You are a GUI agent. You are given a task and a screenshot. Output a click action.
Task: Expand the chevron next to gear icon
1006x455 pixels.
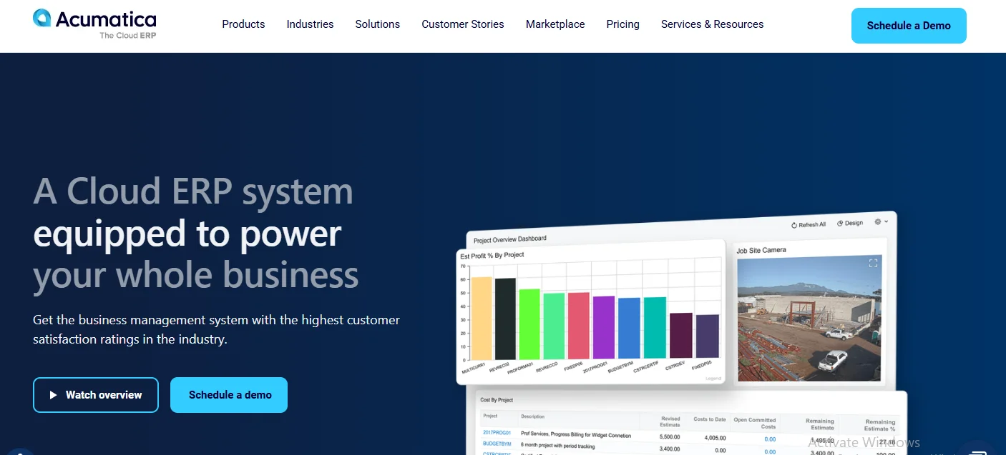click(887, 222)
